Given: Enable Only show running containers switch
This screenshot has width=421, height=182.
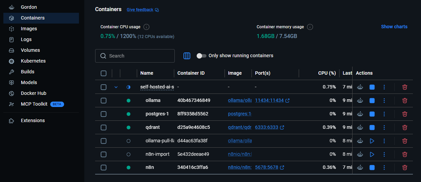Looking at the screenshot, I should click(x=201, y=56).
